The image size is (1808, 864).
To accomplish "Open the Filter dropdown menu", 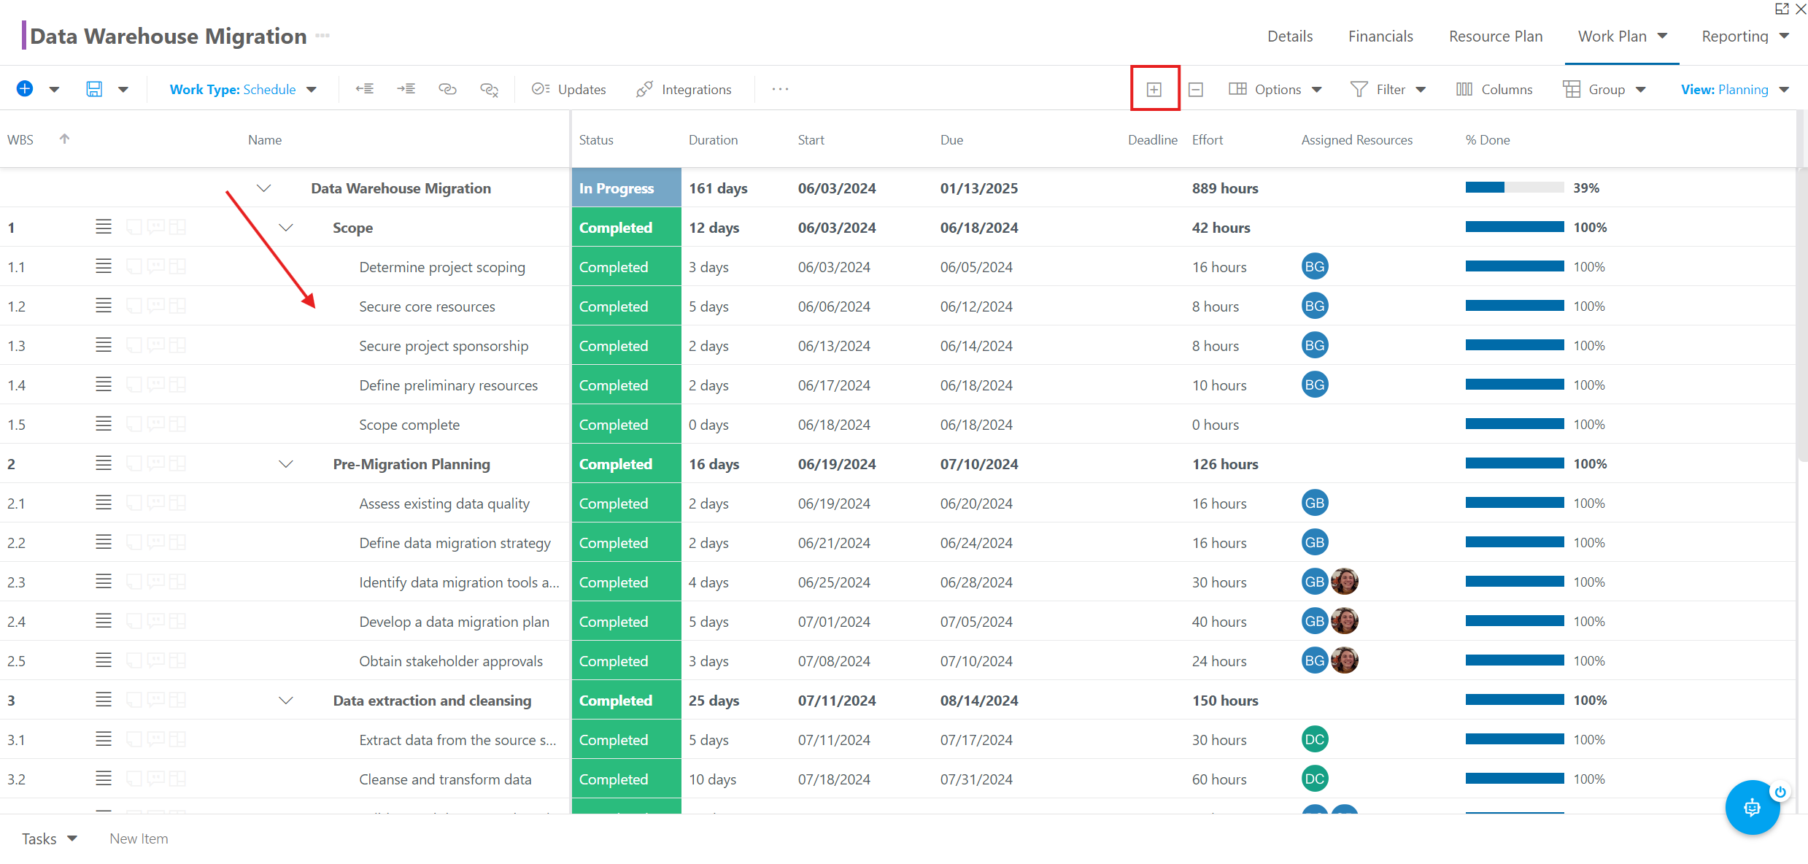I will pos(1388,89).
